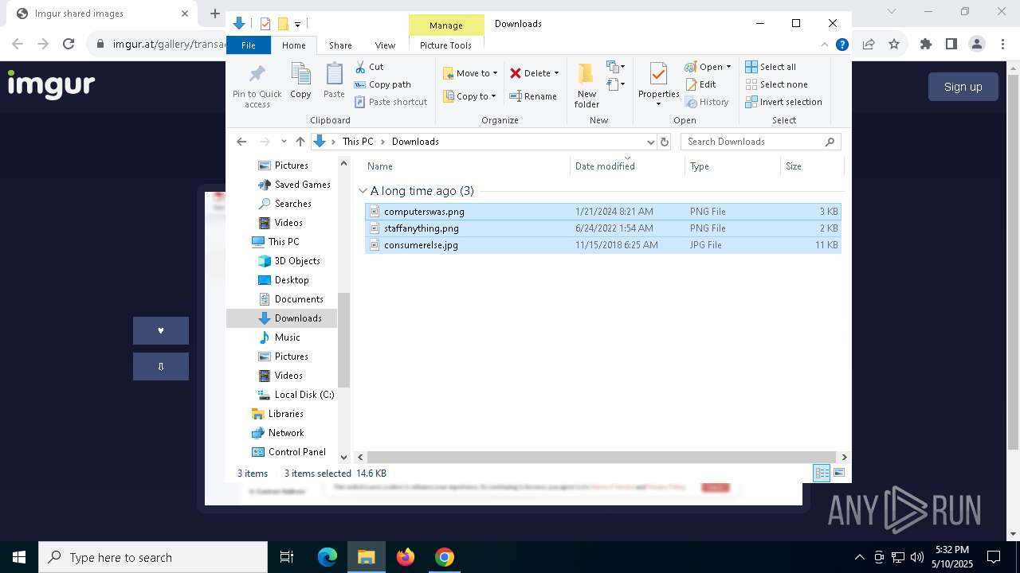Customize Quick Access Toolbar dropdown
1020x573 pixels.
pos(297,25)
